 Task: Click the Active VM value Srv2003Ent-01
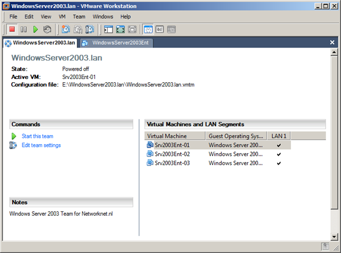[79, 77]
